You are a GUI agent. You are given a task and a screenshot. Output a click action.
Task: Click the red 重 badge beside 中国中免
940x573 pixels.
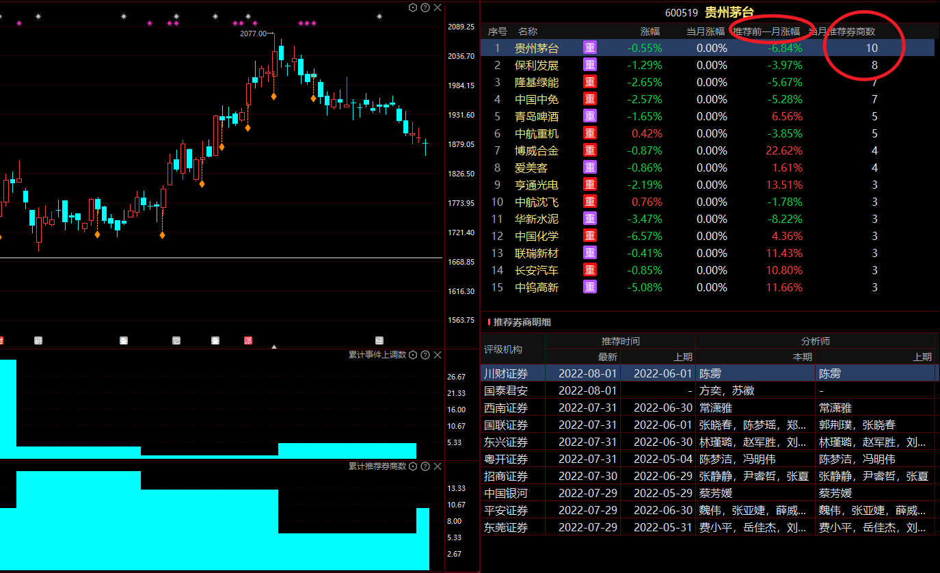coord(590,99)
